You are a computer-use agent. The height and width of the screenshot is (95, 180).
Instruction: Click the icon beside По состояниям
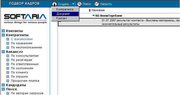click(8, 68)
